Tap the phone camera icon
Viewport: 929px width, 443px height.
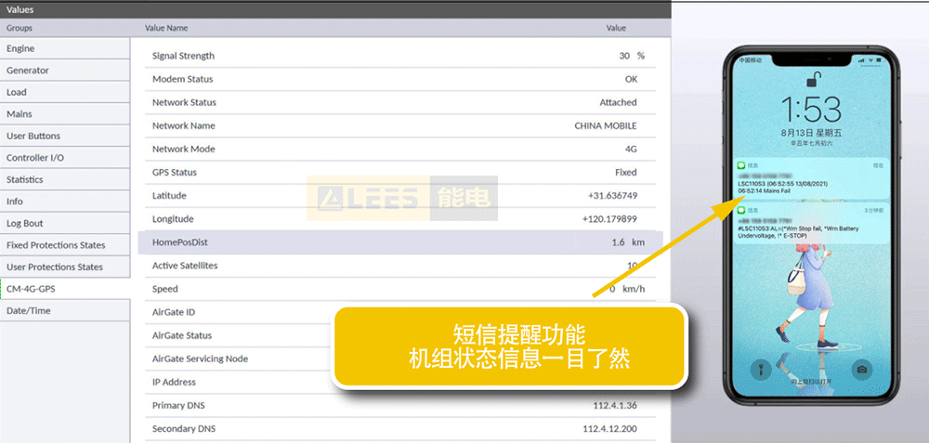862,371
